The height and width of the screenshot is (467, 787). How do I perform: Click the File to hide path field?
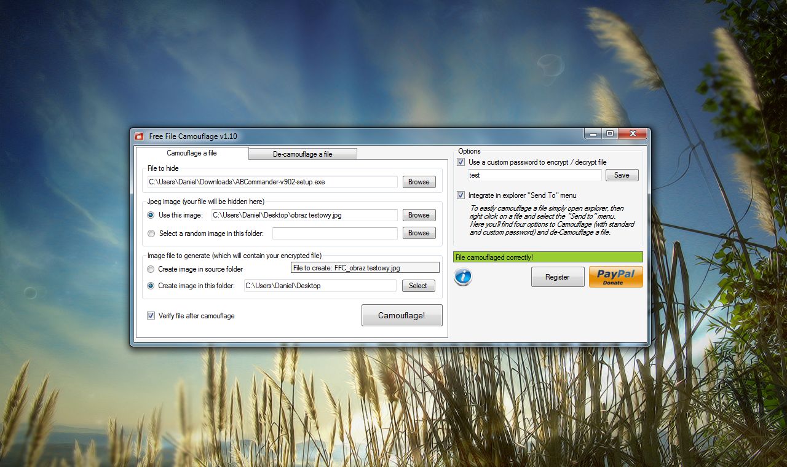click(x=272, y=182)
